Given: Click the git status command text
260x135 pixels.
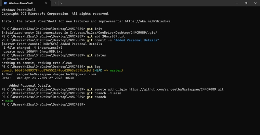Looking at the screenshot, I should tap(96, 55).
